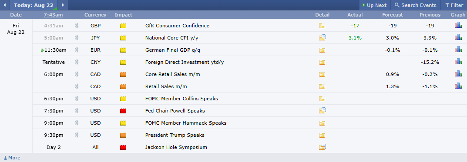The image size is (467, 162).
Task: Click yellow impact icon for FOMC Member Collins
Action: (x=123, y=99)
